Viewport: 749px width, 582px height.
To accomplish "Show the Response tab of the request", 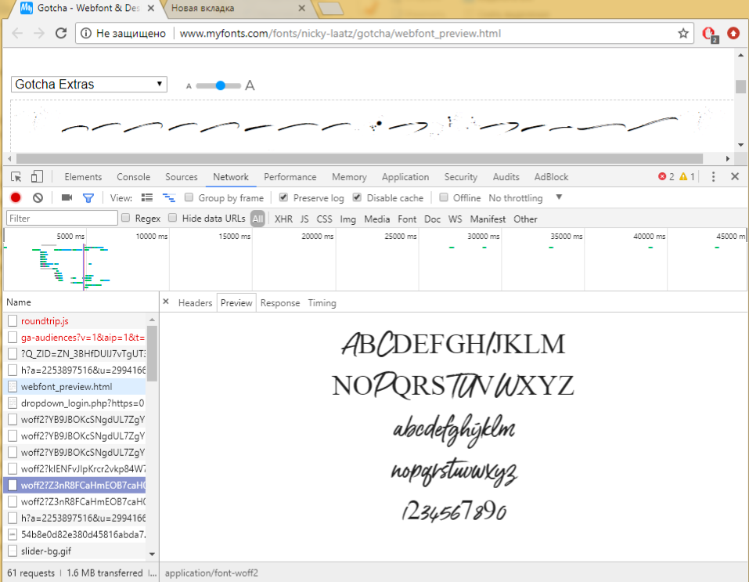I will (280, 303).
